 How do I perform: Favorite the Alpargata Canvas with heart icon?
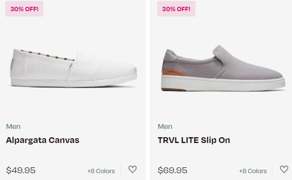click(x=133, y=169)
